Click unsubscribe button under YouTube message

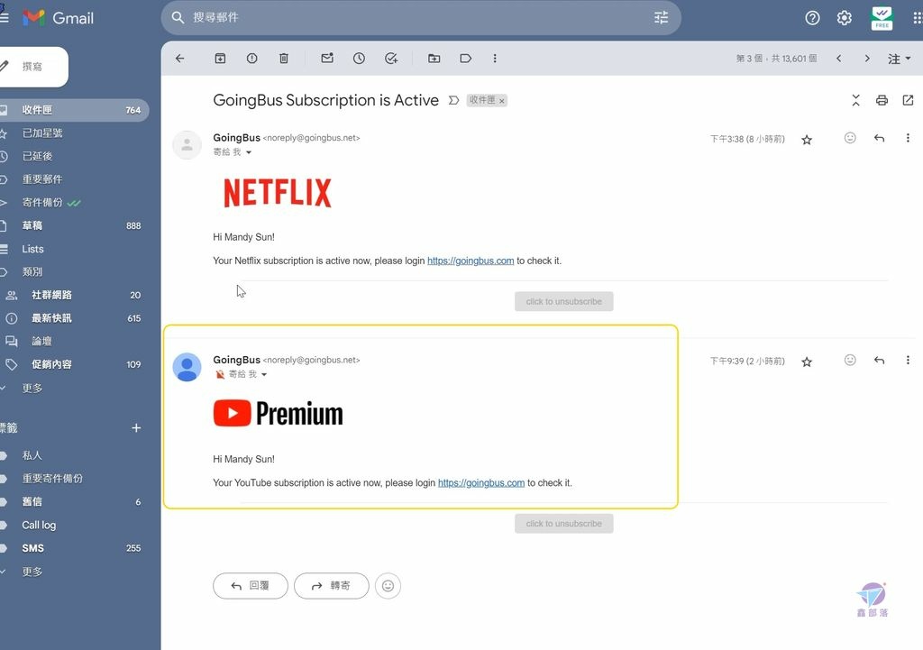point(564,524)
